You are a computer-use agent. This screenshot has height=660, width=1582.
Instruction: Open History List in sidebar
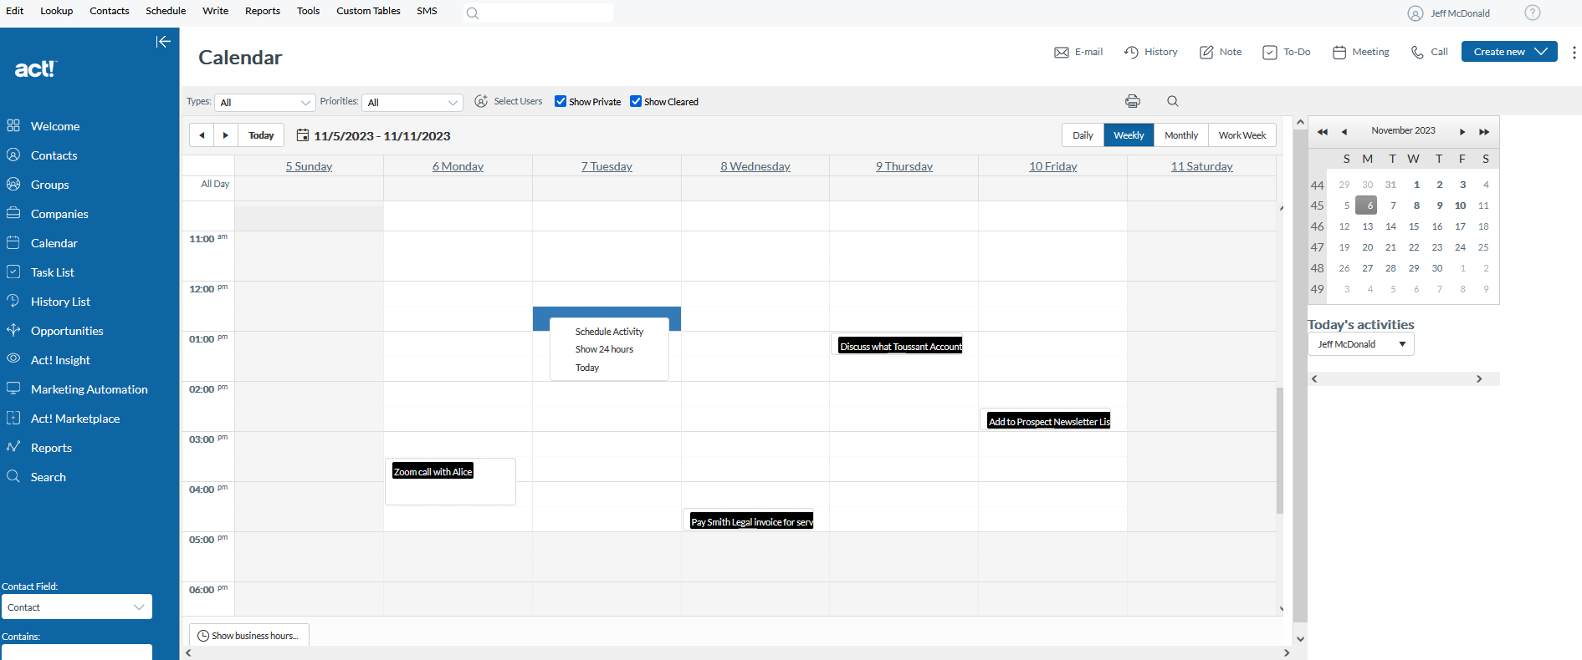tap(60, 302)
